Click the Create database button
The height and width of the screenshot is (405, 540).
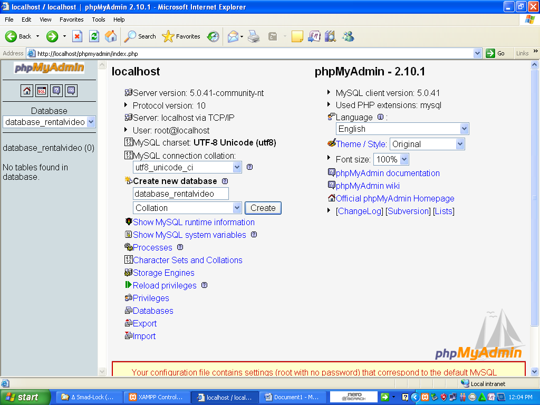pyautogui.click(x=263, y=208)
